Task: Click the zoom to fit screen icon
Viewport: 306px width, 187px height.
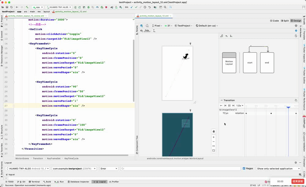Action: [x=214, y=151]
